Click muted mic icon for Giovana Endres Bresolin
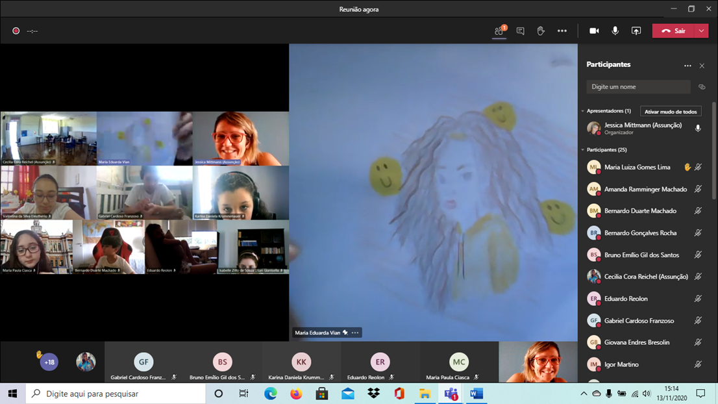This screenshot has width=718, height=404. pyautogui.click(x=698, y=342)
